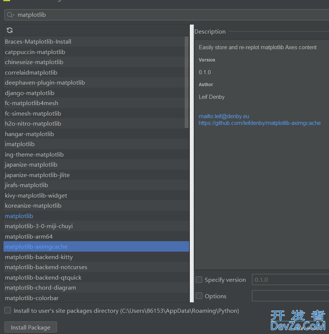This screenshot has width=329, height=334.
Task: Check Install to user's site packages directory
Action: click(x=8, y=311)
